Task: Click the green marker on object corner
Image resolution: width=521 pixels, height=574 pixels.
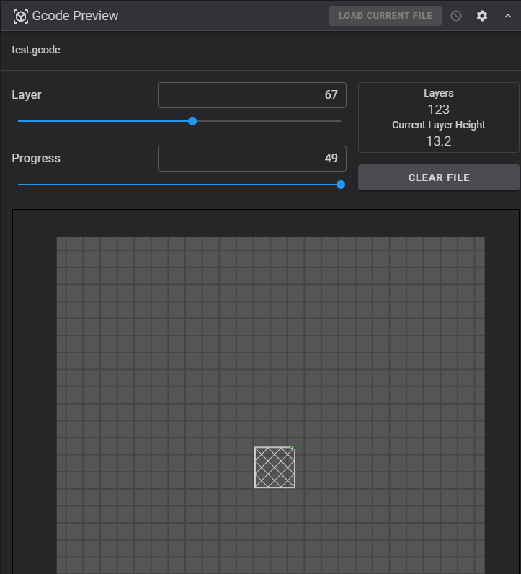Action: coord(293,449)
